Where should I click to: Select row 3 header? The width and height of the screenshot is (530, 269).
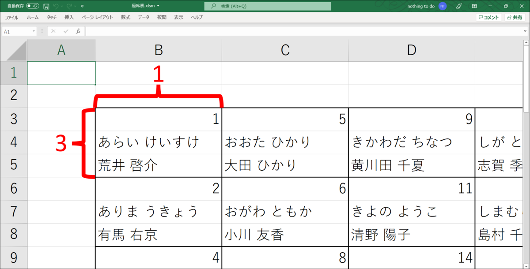[x=14, y=119]
